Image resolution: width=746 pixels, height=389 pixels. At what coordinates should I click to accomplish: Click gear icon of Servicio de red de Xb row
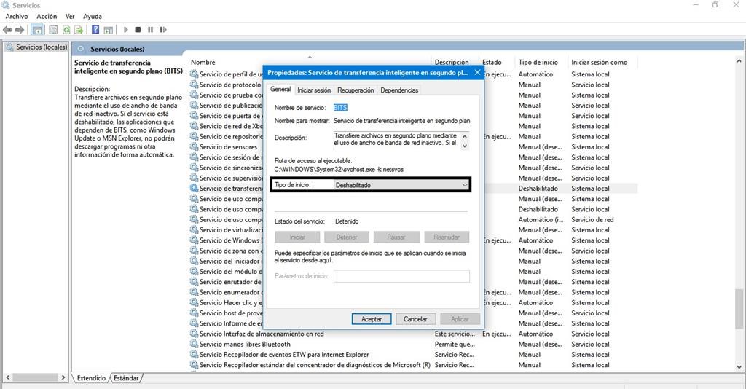(194, 125)
